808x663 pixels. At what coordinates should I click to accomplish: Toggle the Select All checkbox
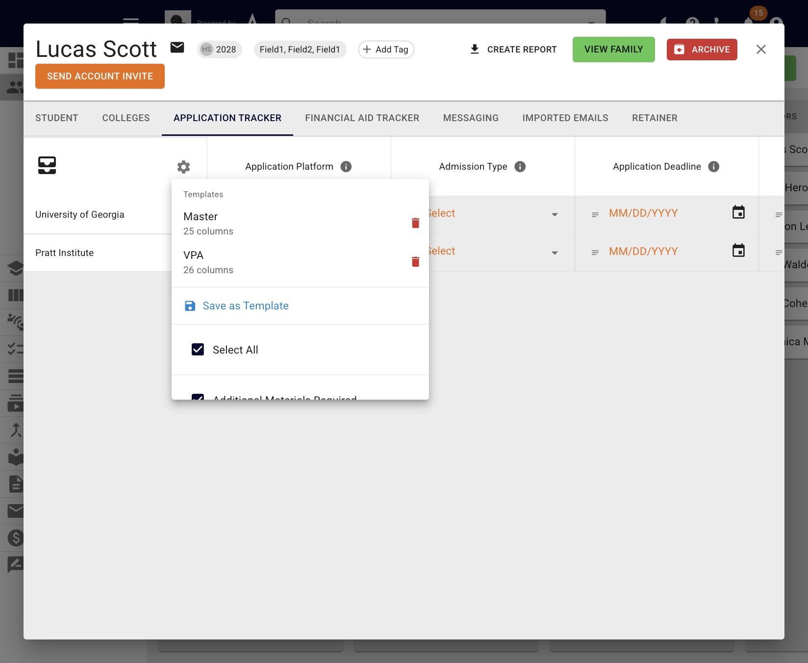coord(198,349)
